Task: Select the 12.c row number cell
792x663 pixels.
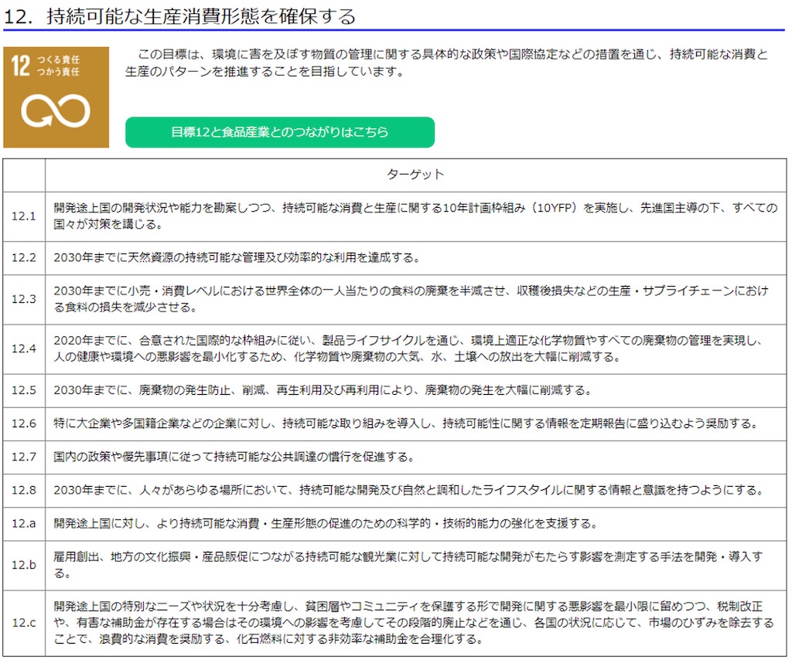Action: pos(24,623)
